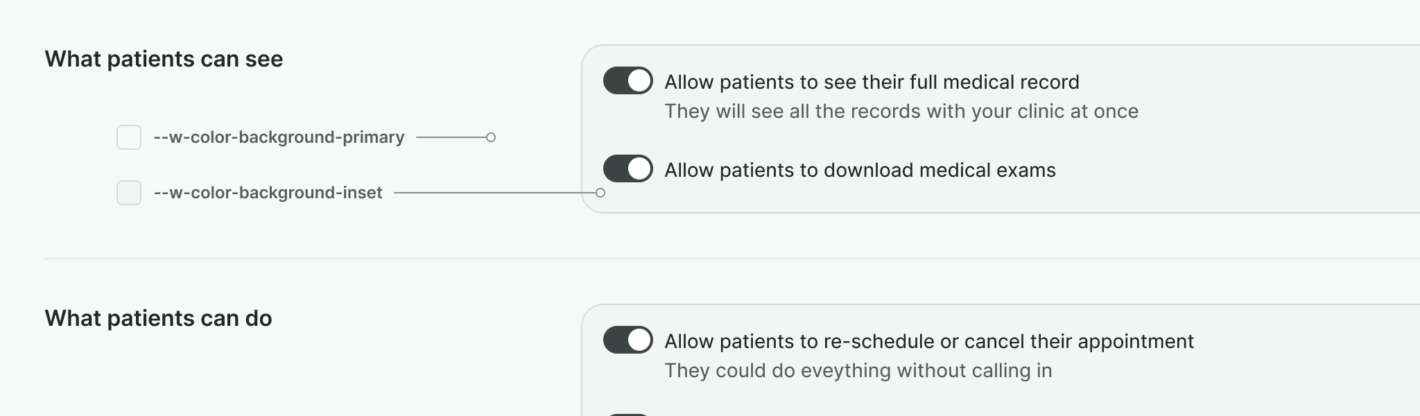
Task: Click the re-schedule or cancel appointment label text
Action: pyautogui.click(x=929, y=341)
